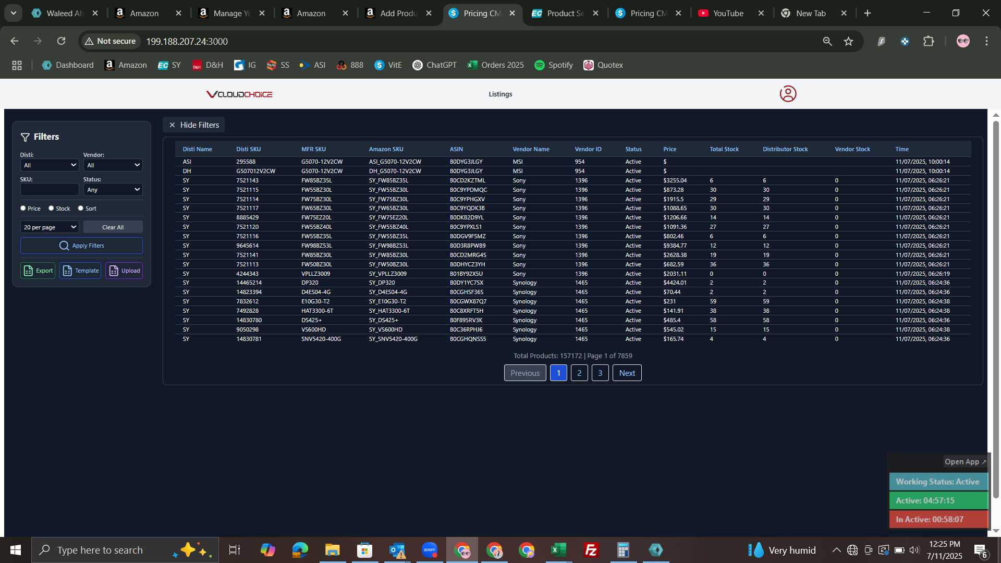Open FileZilla from the taskbar
This screenshot has height=563, width=1001.
tap(591, 550)
